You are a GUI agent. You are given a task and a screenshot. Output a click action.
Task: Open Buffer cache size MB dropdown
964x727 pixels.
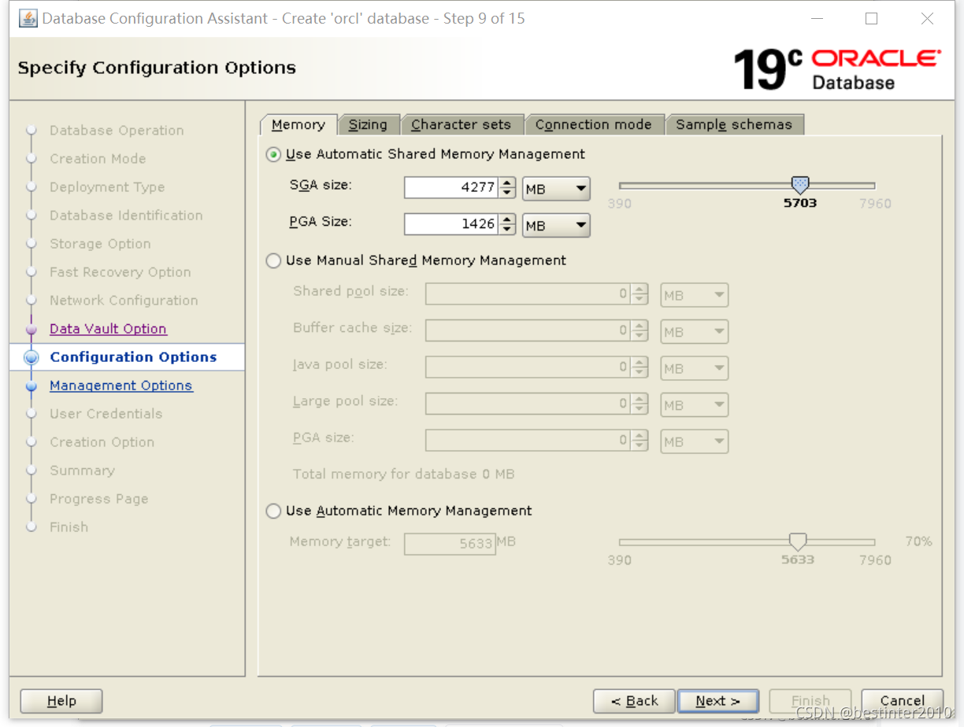coord(694,332)
